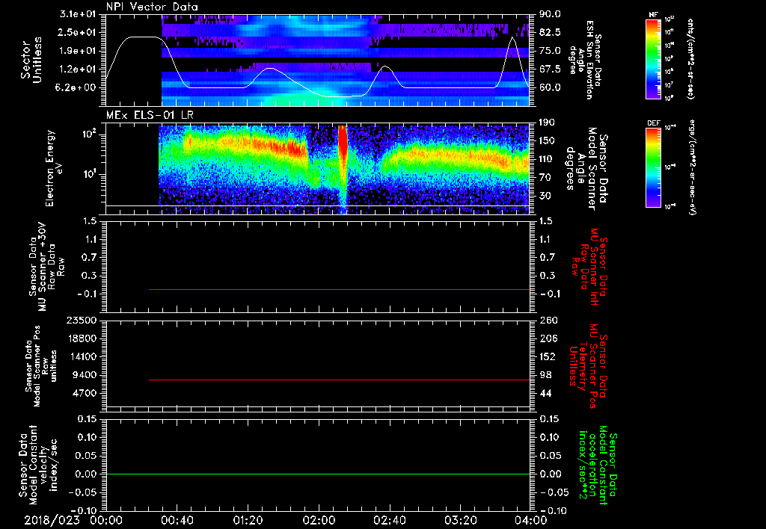Click the '98' telemetry tick value

tap(545, 375)
